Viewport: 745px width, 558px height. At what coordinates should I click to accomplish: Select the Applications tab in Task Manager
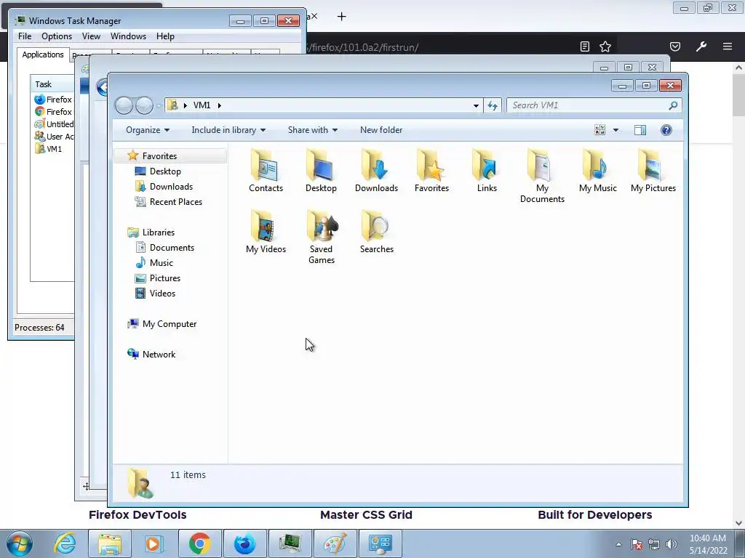coord(43,54)
